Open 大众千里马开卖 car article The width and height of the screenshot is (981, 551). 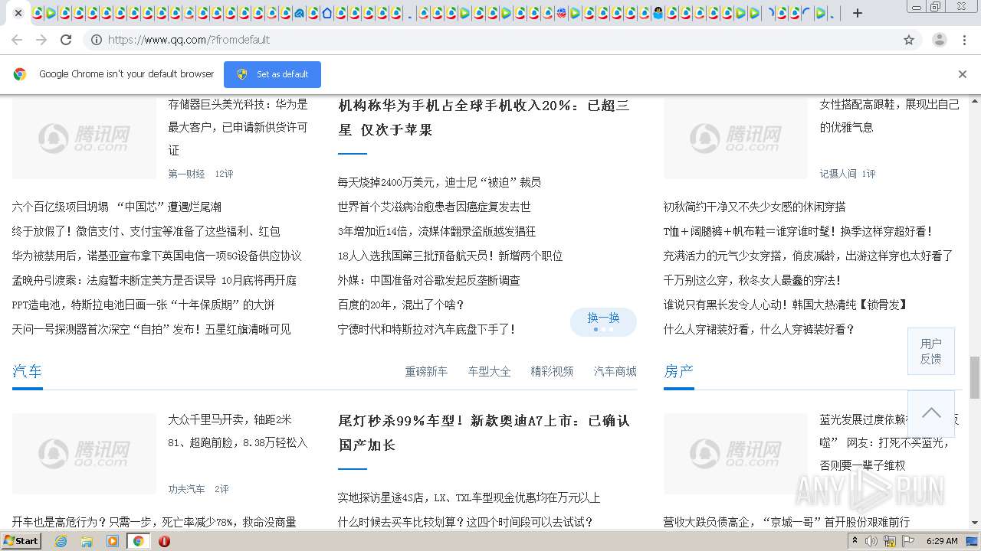[238, 431]
